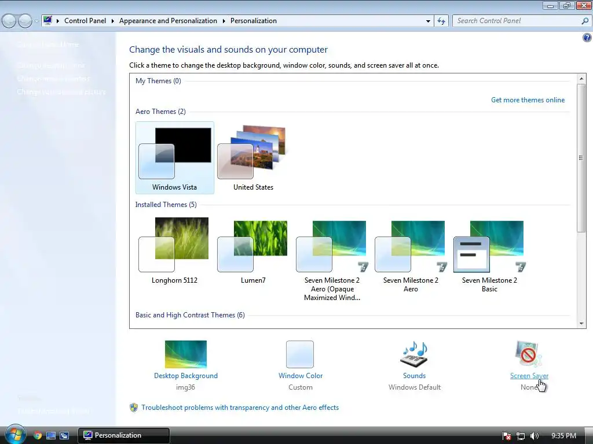
Task: Click the shield icon beside Troubleshoot link
Action: (134, 408)
